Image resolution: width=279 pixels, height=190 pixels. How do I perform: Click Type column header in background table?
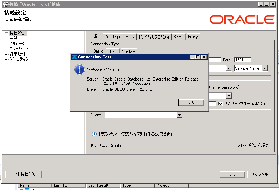point(137,185)
